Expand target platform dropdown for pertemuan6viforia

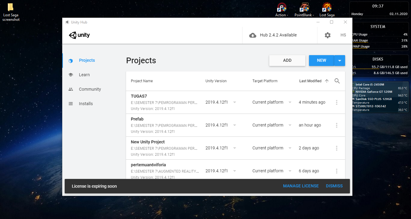[290, 171]
